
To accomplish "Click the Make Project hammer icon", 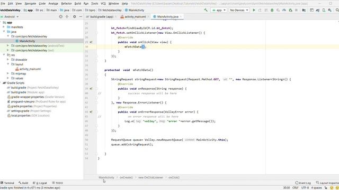I will (x=206, y=10).
